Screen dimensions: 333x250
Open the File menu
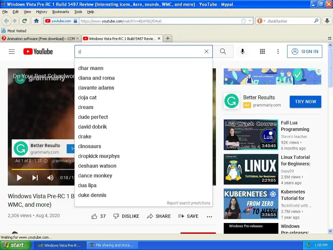(5, 12)
